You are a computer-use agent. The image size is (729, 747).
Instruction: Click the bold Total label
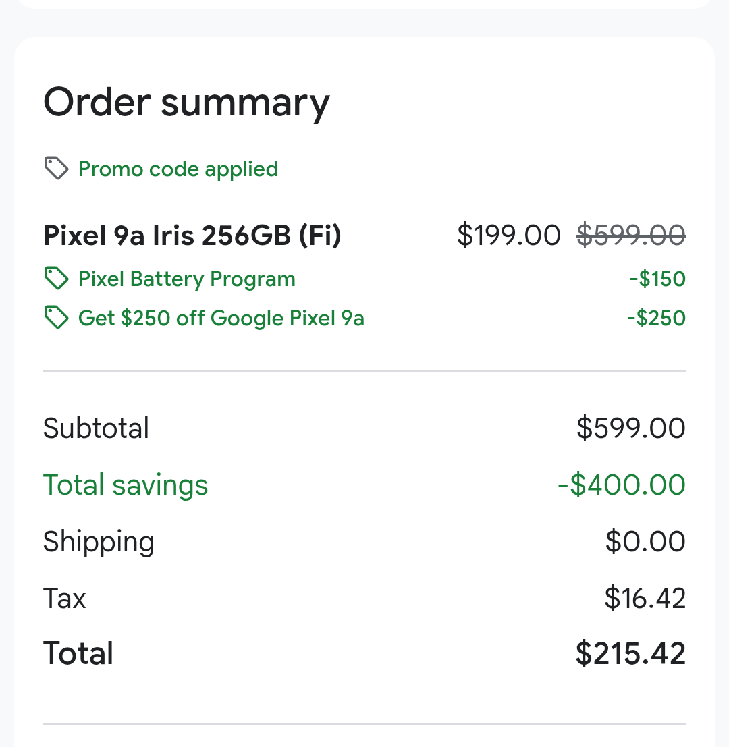pos(78,654)
